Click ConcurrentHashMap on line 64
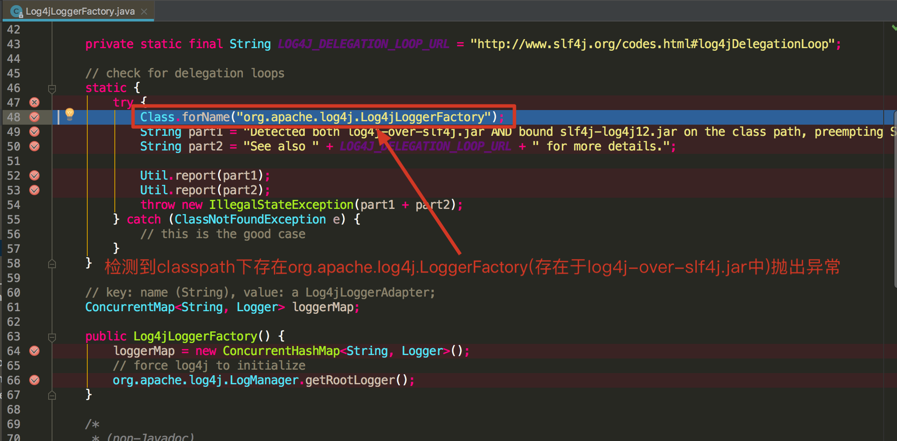This screenshot has height=441, width=897. tap(281, 351)
